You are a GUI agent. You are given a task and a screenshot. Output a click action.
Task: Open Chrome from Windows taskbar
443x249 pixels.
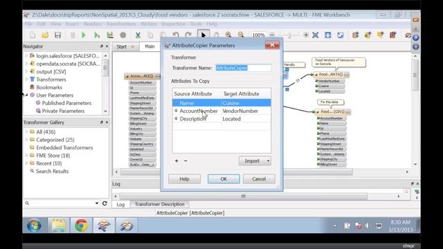pos(82,225)
